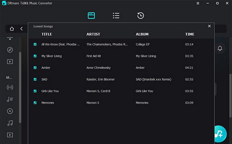
Task: Click the DRmare TidiKit app logo
Action: [4, 3]
